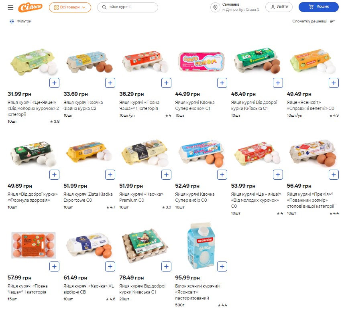Open the hamburger menu icon

[x=10, y=7]
